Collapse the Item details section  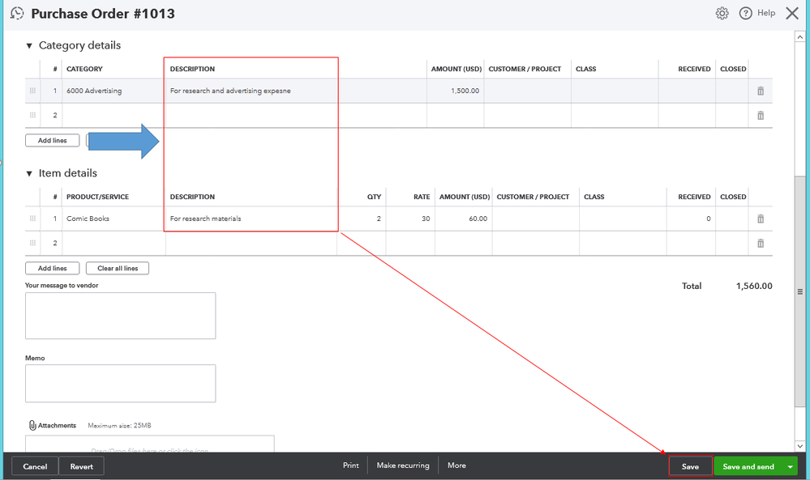29,174
